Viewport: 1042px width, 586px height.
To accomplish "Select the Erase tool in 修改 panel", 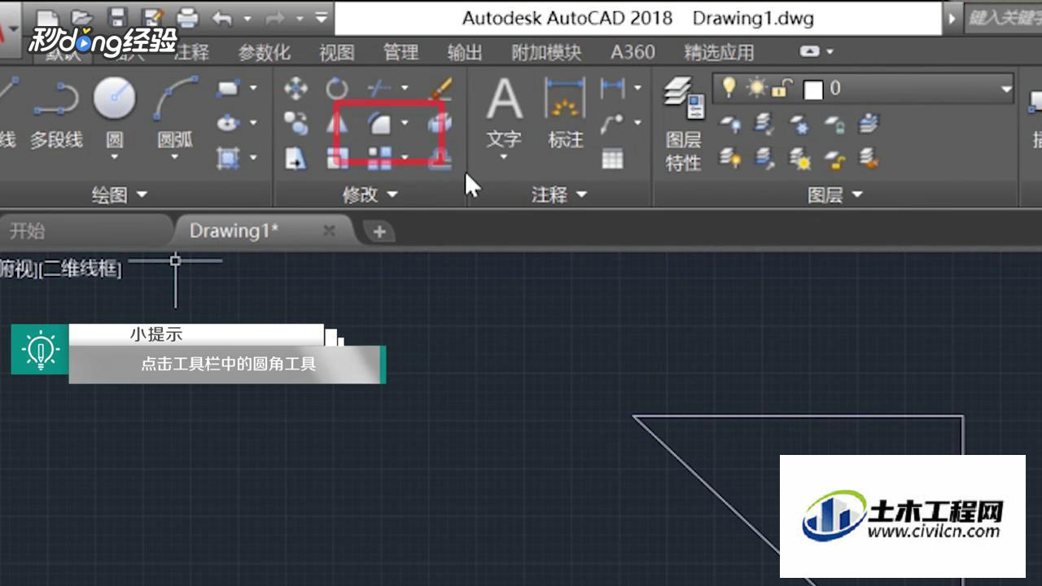I will click(x=441, y=88).
